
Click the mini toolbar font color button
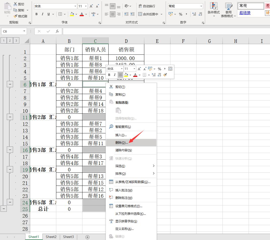point(135,75)
